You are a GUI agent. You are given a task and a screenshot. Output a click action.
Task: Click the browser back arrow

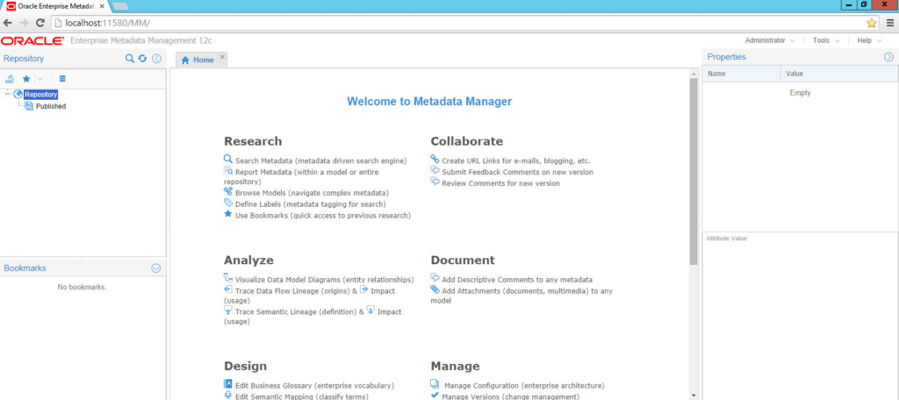click(x=7, y=23)
